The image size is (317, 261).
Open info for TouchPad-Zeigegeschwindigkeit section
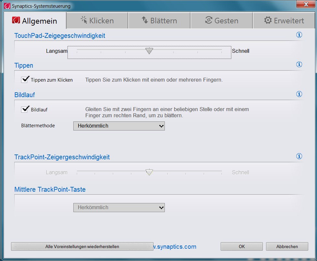point(299,35)
